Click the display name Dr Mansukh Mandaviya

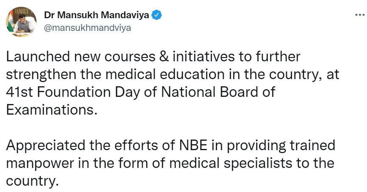pos(97,16)
